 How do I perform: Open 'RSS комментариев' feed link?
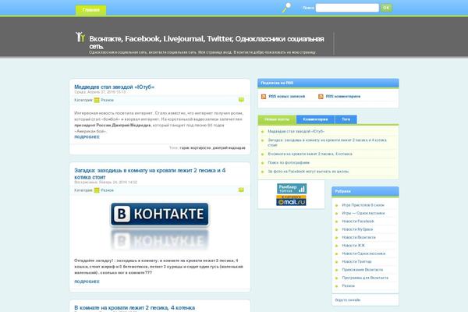pos(343,97)
